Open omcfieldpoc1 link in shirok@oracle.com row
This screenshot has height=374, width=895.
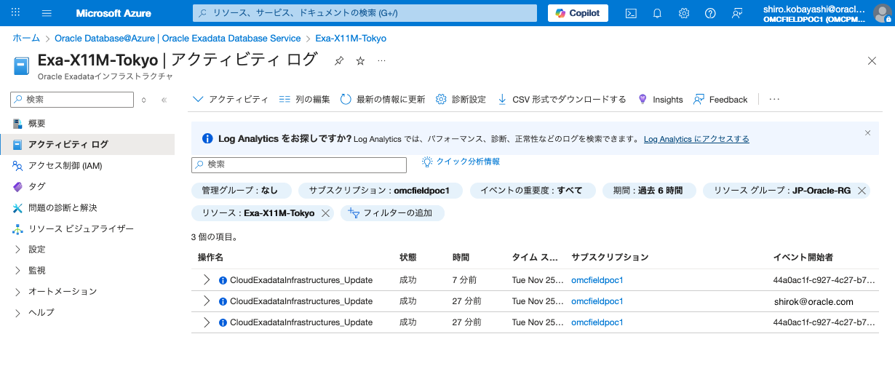pos(597,301)
